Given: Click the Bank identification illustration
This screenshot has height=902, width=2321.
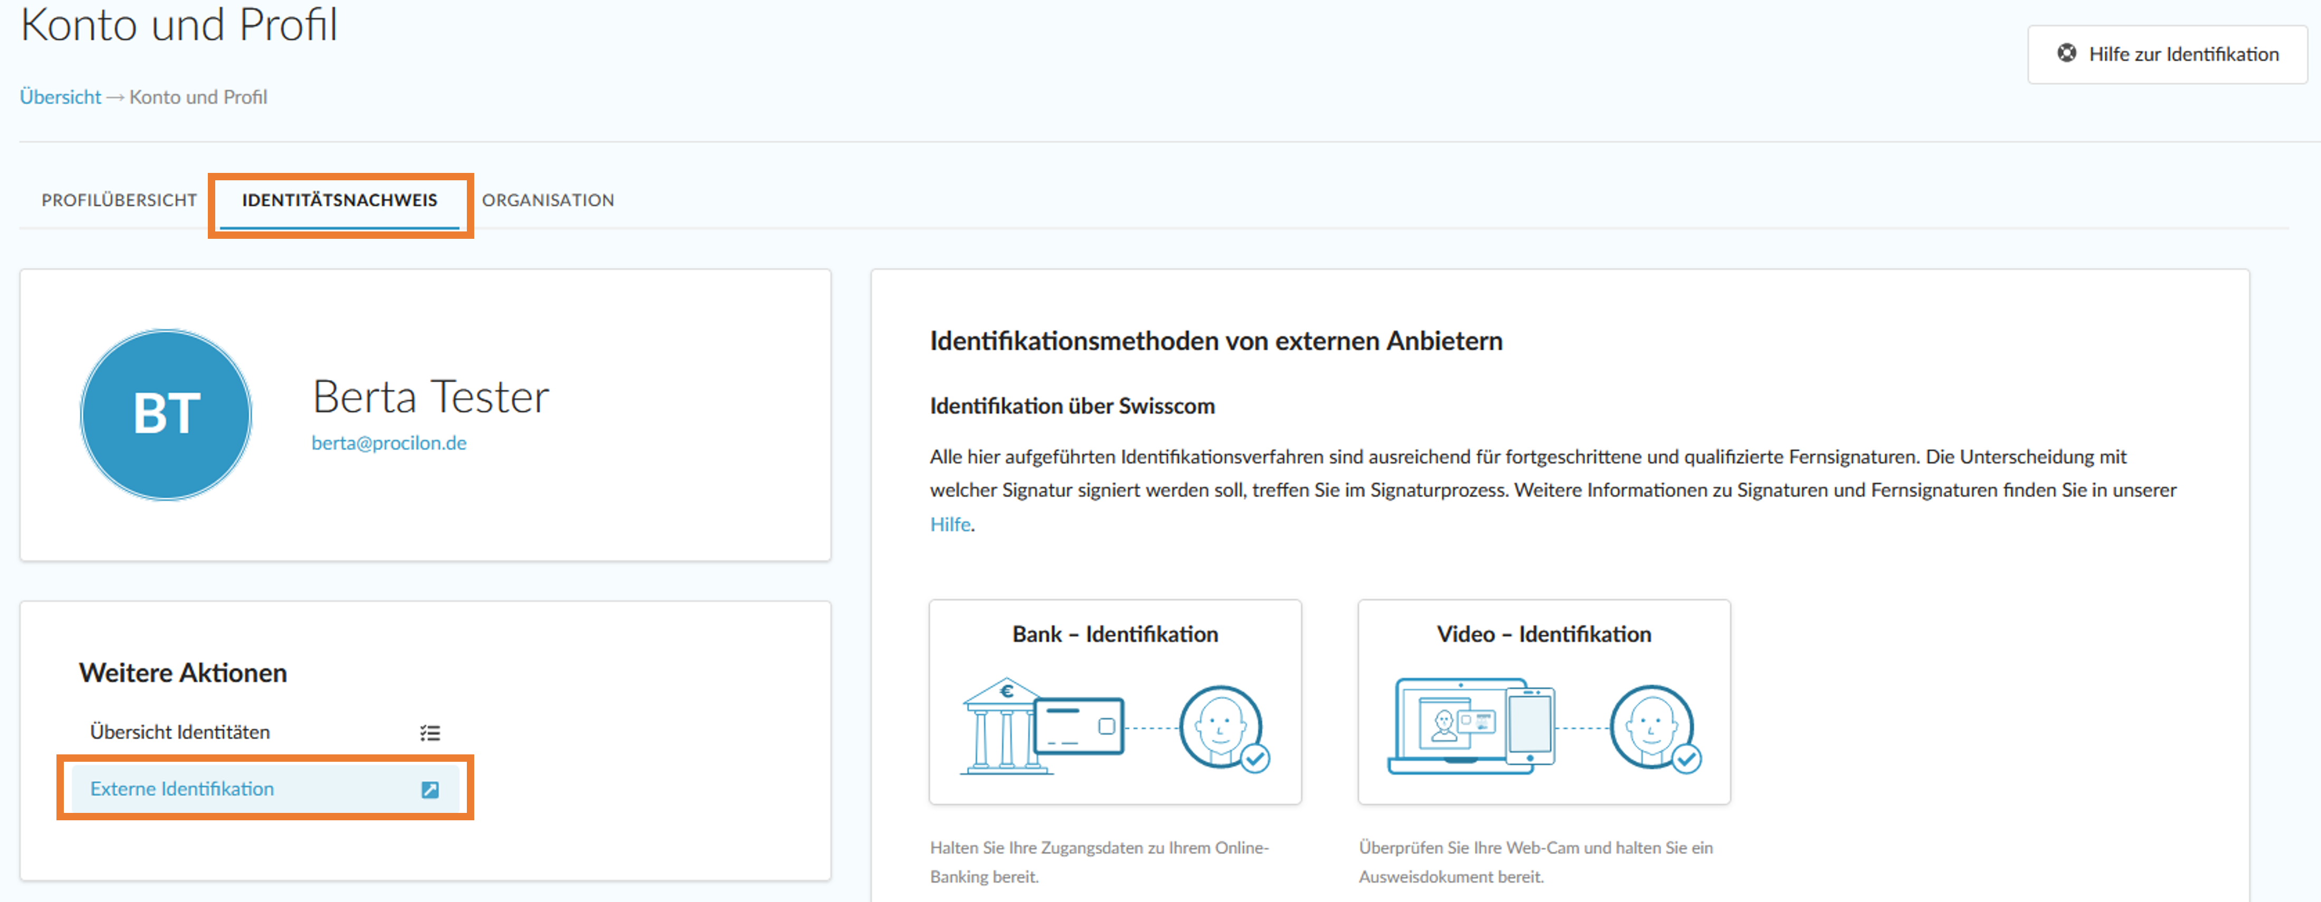Looking at the screenshot, I should point(1042,726).
